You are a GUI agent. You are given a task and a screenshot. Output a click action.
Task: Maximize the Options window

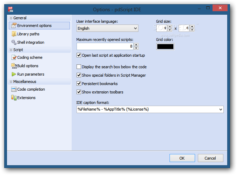pyautogui.click(x=208, y=8)
